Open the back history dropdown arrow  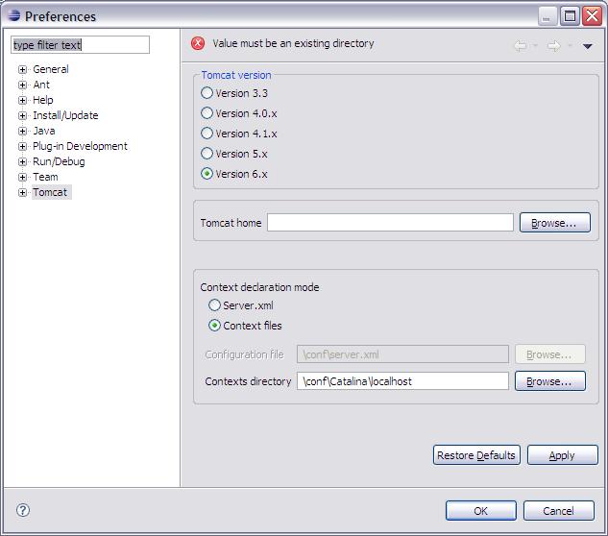point(536,46)
